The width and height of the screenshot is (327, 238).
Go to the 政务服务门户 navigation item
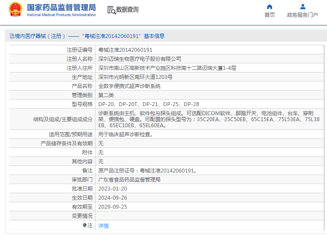tap(302, 15)
